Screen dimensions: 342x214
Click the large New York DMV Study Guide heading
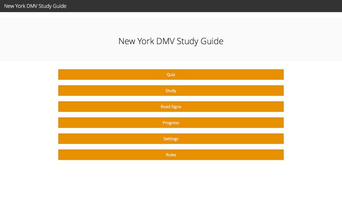(171, 41)
